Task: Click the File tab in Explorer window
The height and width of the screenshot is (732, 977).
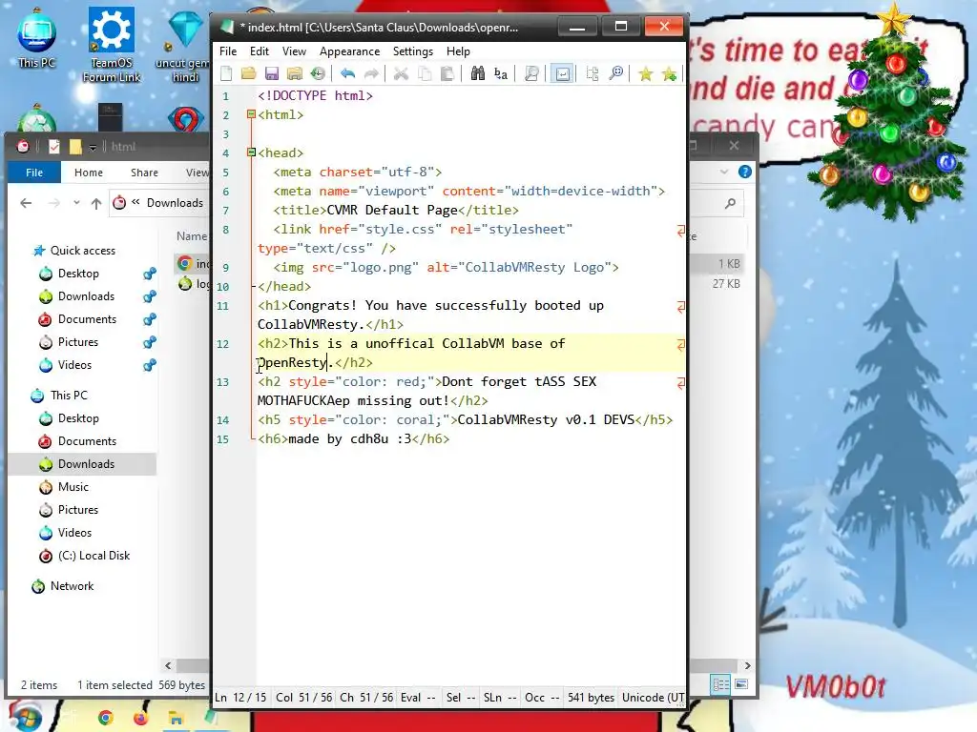Action: point(34,173)
